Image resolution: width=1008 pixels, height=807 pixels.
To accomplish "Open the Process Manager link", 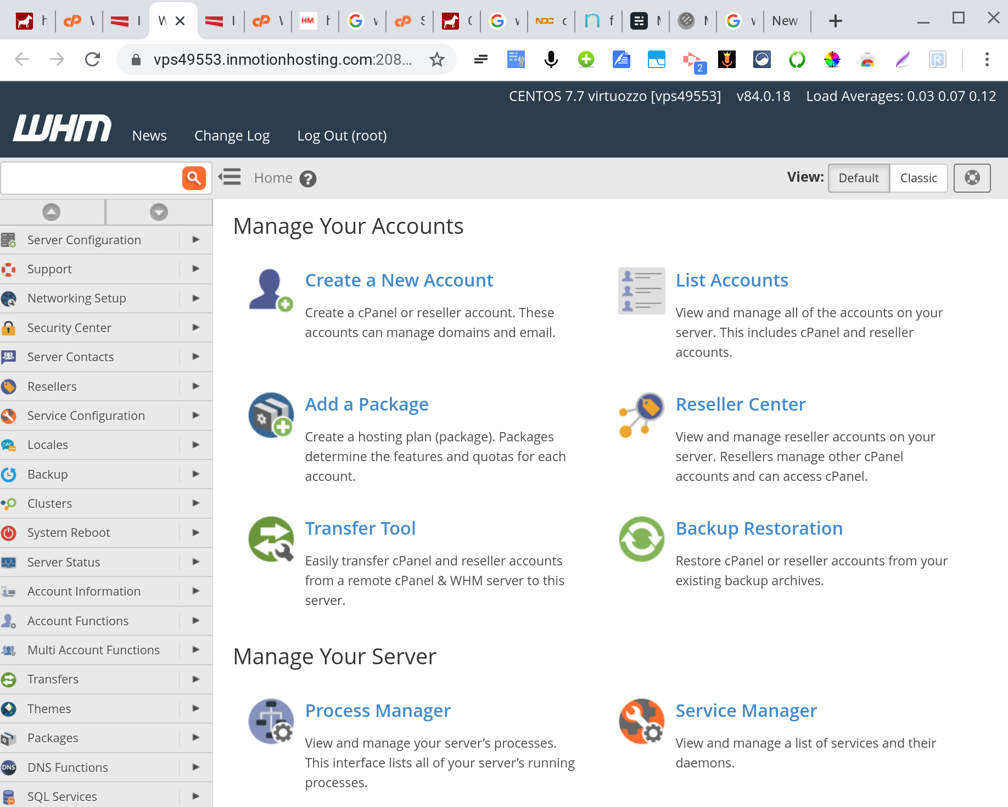I will click(x=378, y=710).
